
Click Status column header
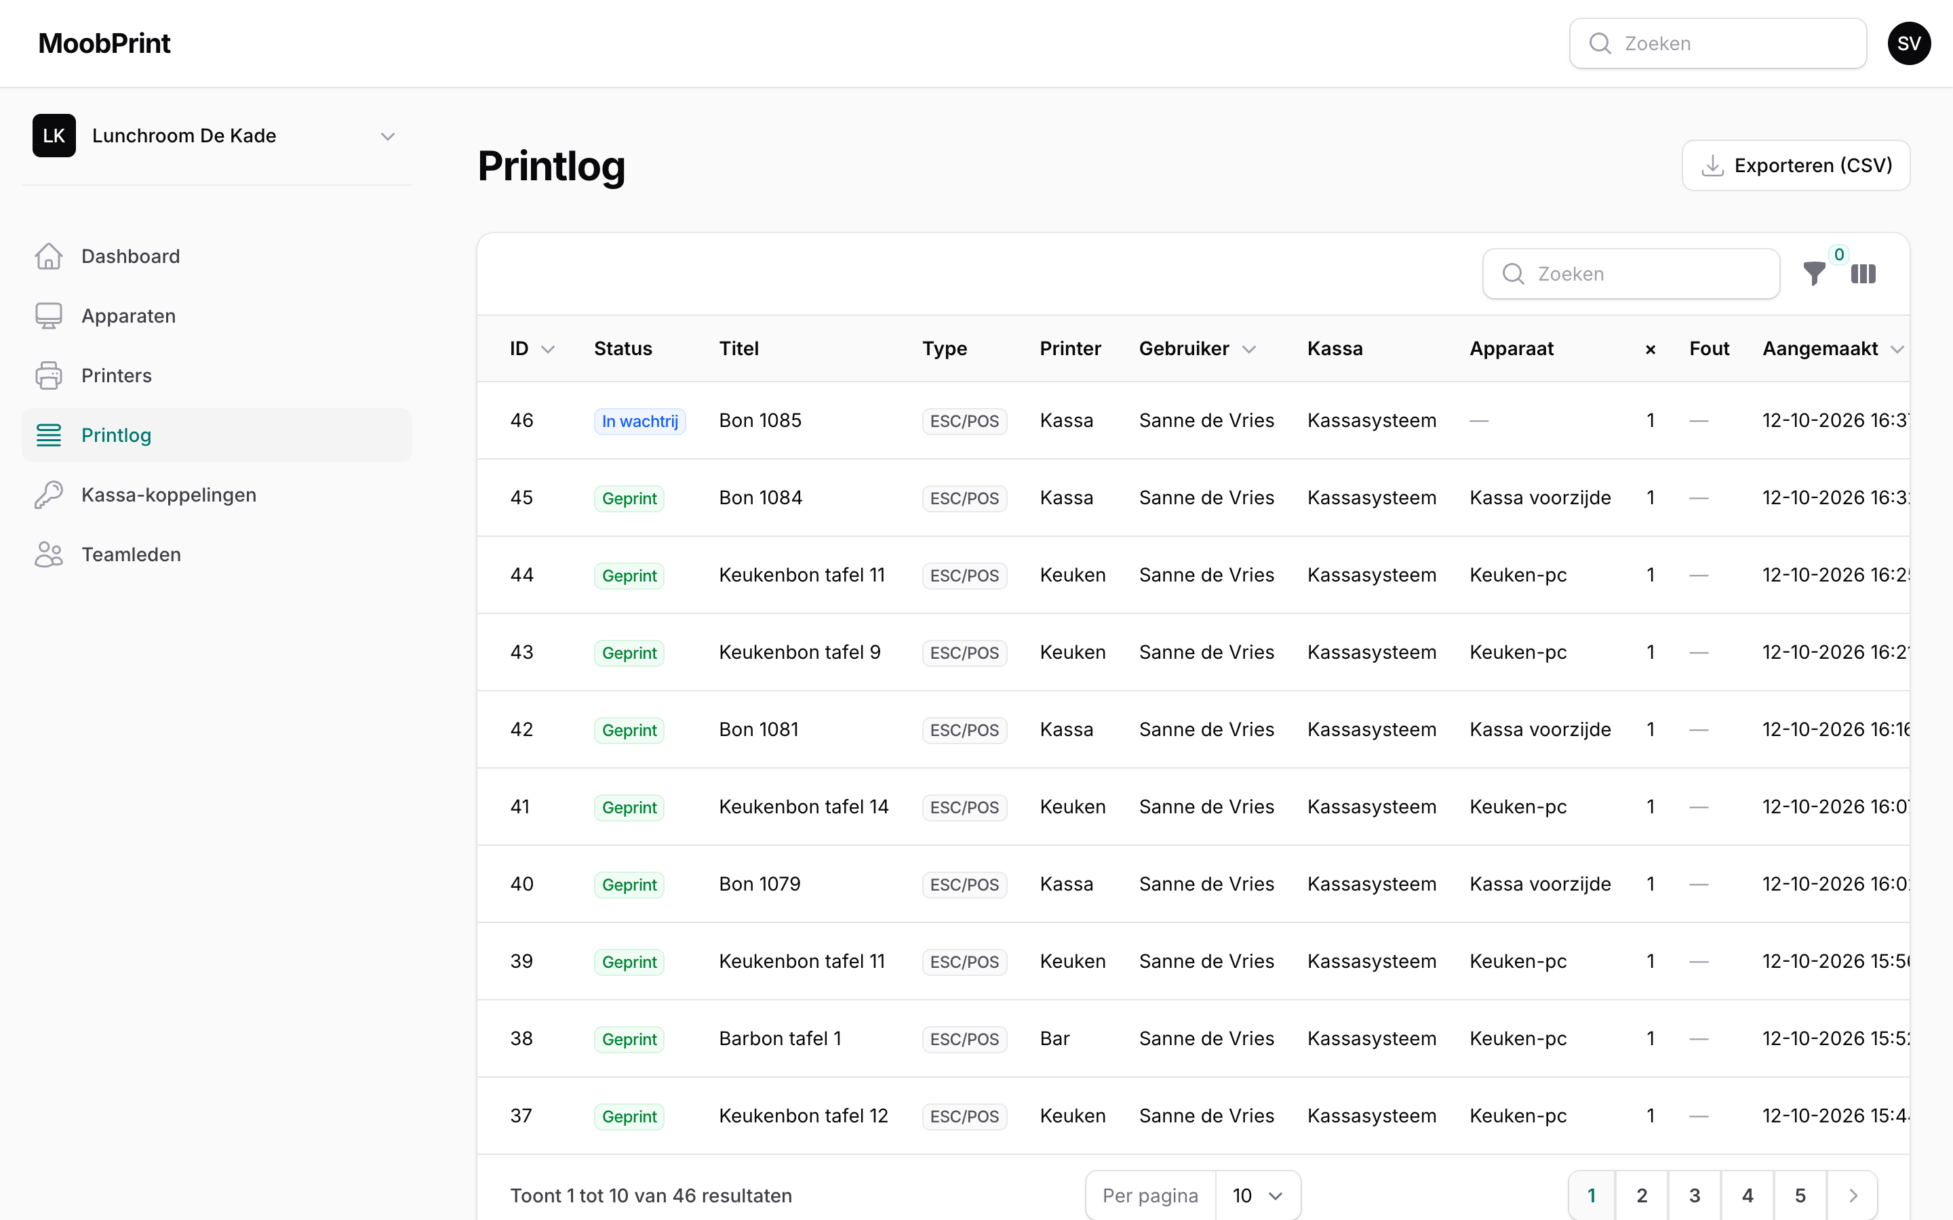pyautogui.click(x=623, y=348)
